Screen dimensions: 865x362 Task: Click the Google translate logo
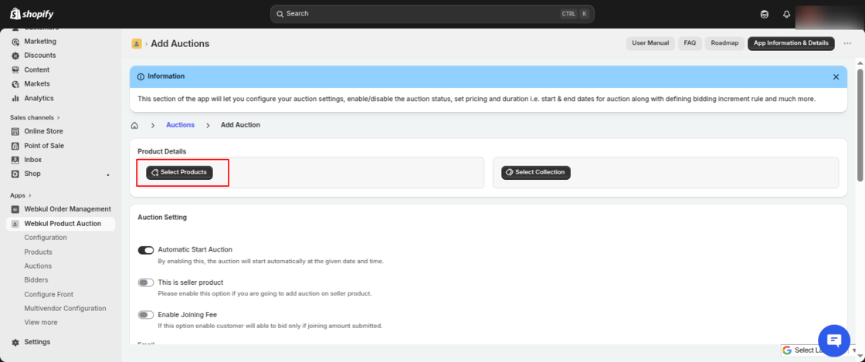pyautogui.click(x=787, y=350)
